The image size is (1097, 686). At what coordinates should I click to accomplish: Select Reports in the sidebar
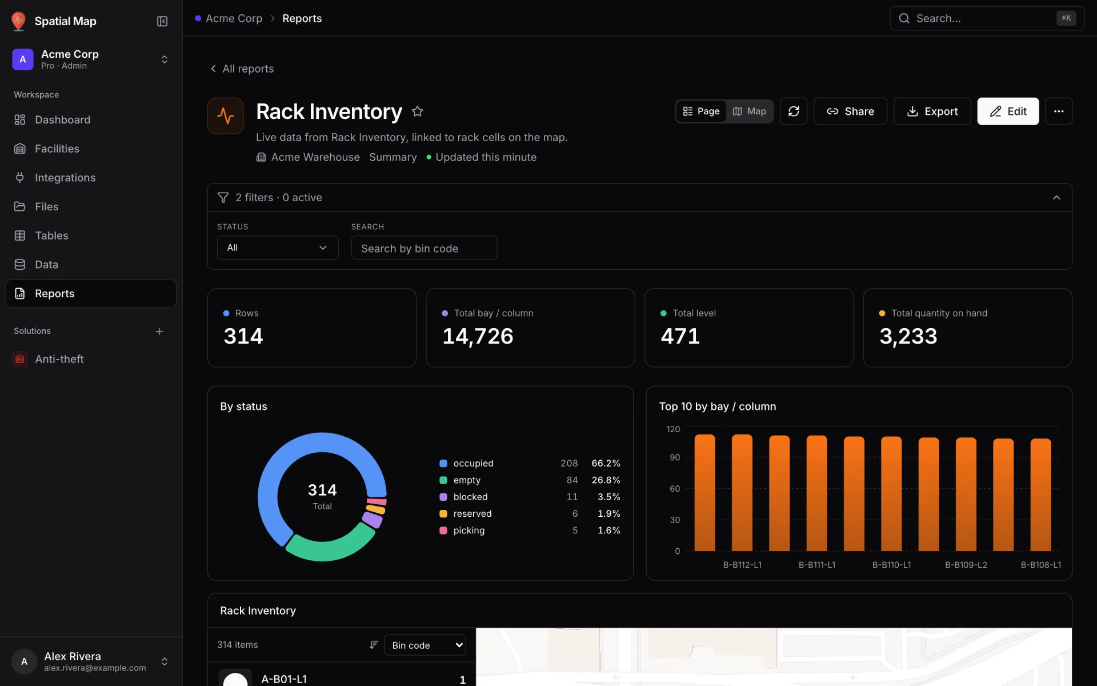pos(91,293)
